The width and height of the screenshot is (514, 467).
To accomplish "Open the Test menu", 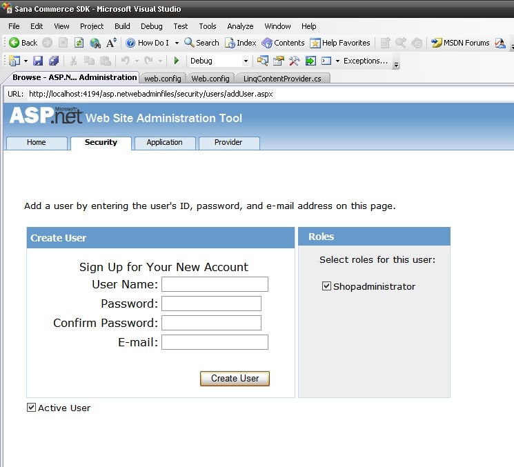I will 181,26.
